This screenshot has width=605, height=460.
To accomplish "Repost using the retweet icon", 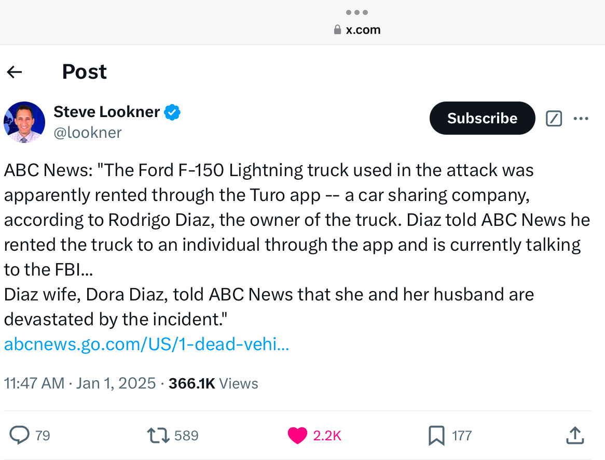I will (x=158, y=435).
